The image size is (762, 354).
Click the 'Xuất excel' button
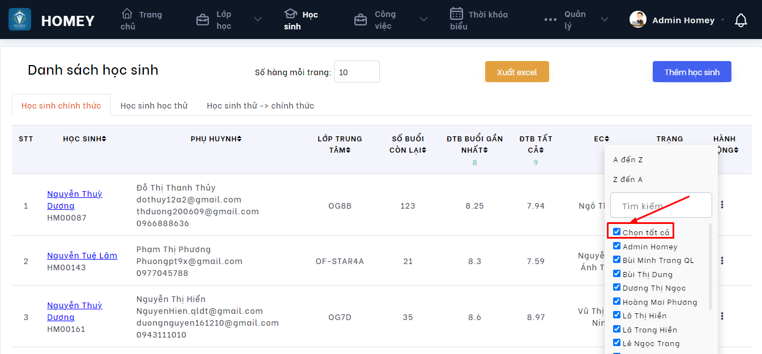(517, 72)
